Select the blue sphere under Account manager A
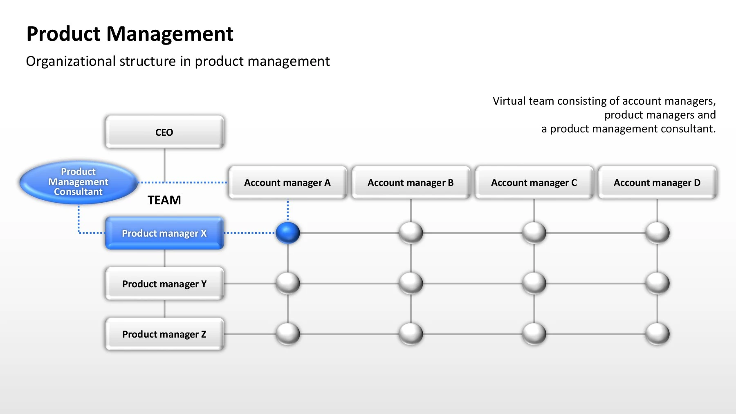Screen dimensions: 736x414 [288, 233]
